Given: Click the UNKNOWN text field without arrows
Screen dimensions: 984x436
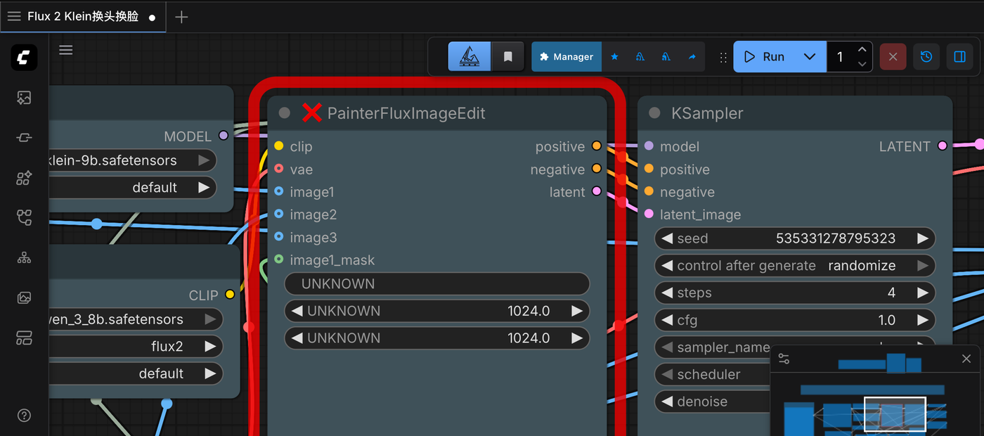Looking at the screenshot, I should [436, 284].
